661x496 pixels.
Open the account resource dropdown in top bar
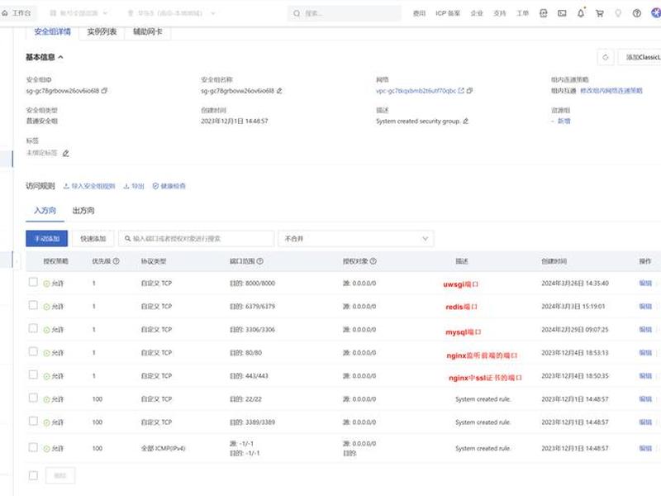(78, 13)
